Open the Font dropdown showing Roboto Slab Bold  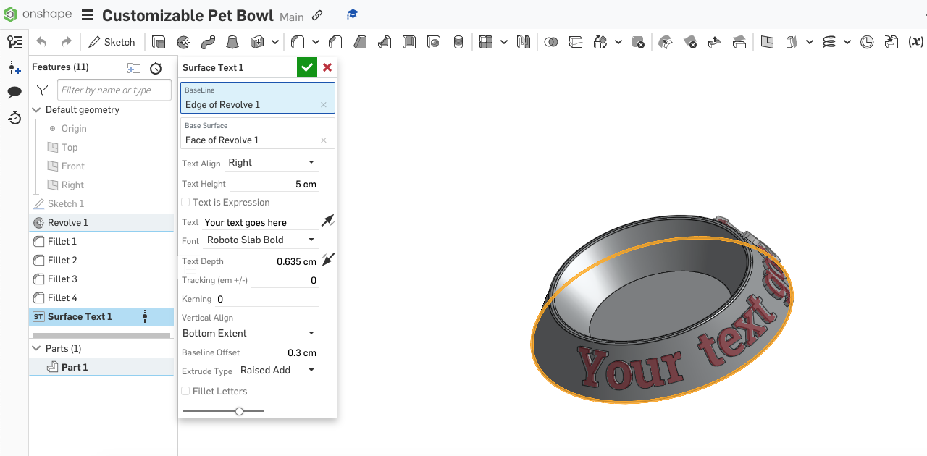261,240
